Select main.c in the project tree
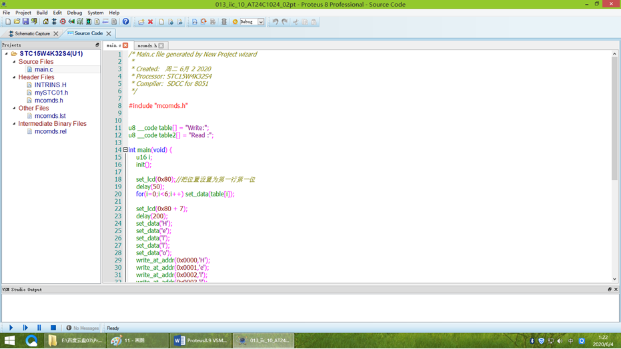Image resolution: width=621 pixels, height=349 pixels. pyautogui.click(x=43, y=69)
